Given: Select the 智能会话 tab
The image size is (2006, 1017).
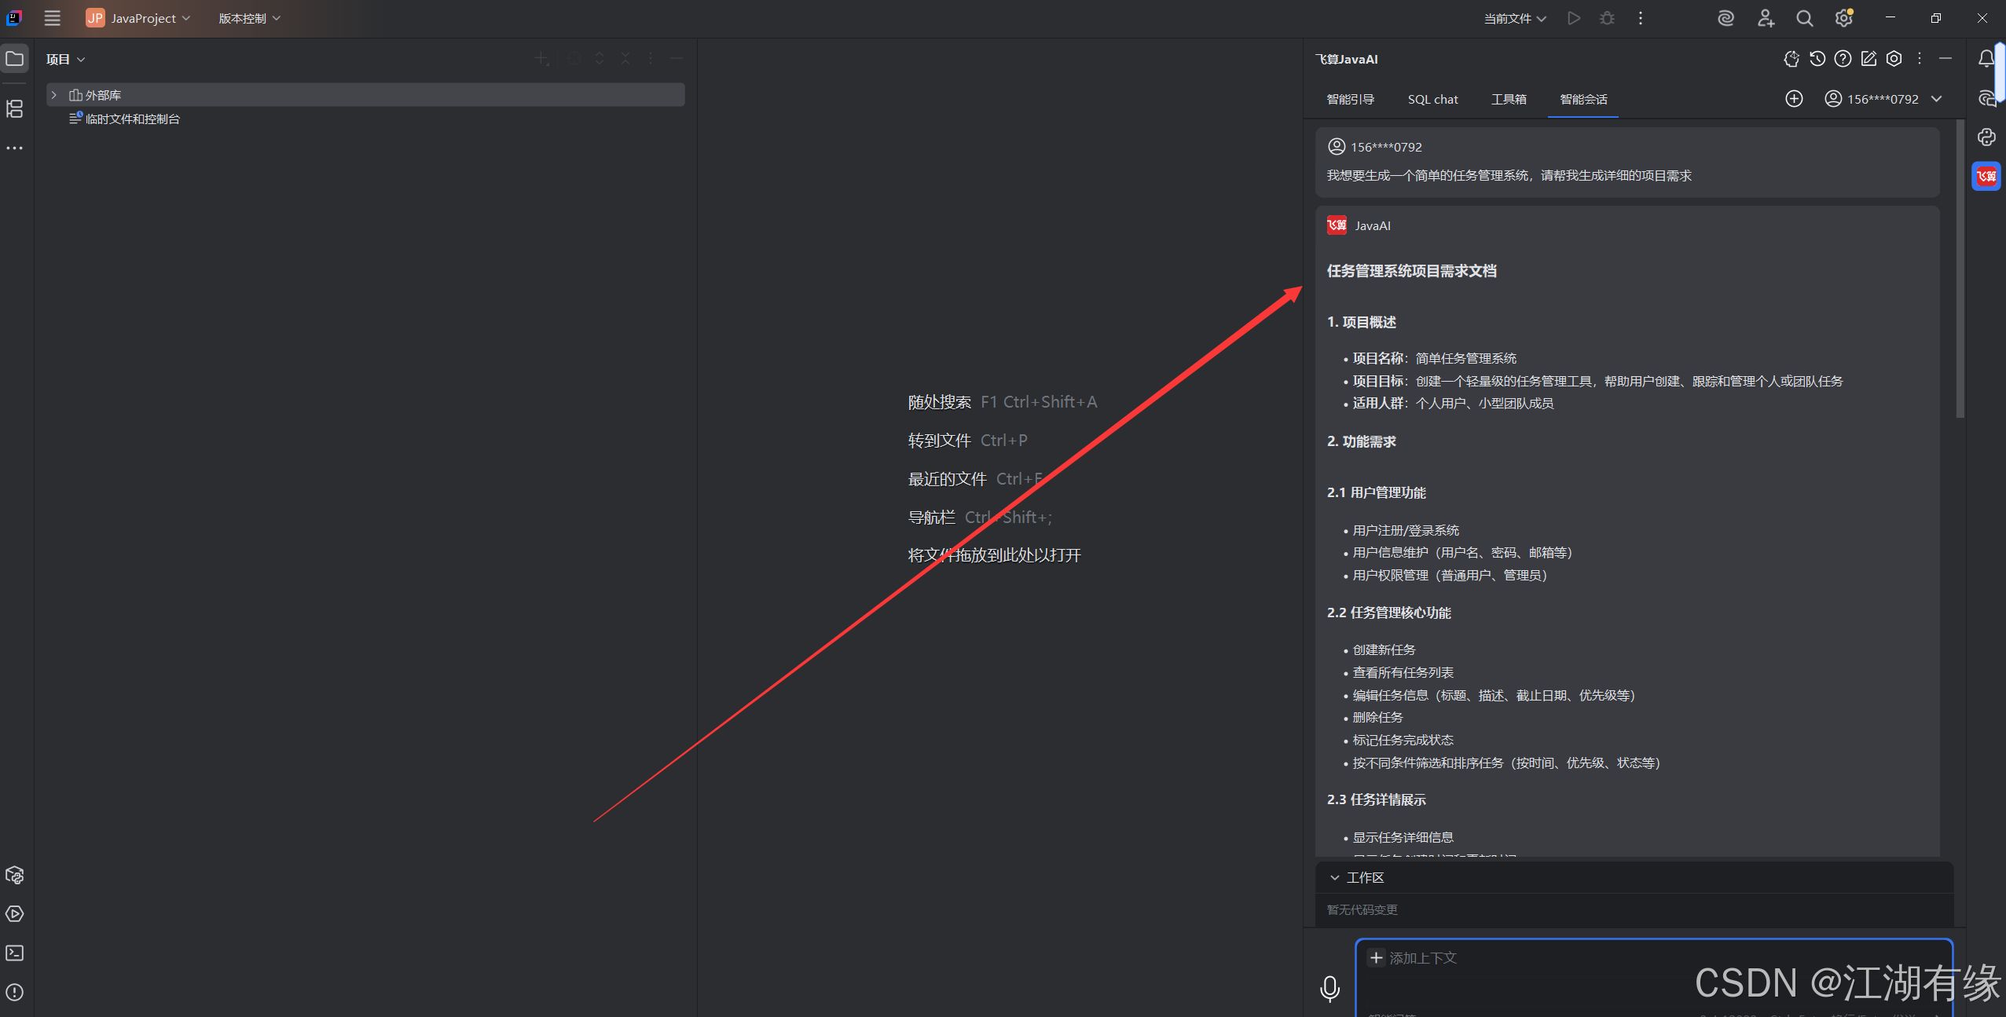Looking at the screenshot, I should tap(1583, 99).
